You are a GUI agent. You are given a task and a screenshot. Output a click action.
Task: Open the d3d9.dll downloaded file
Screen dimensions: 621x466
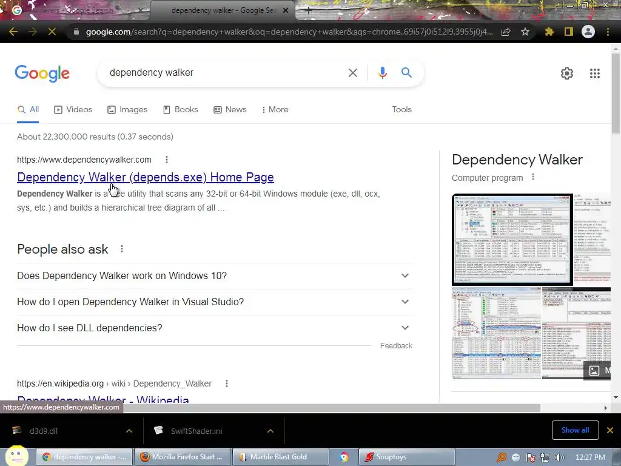[44, 431]
